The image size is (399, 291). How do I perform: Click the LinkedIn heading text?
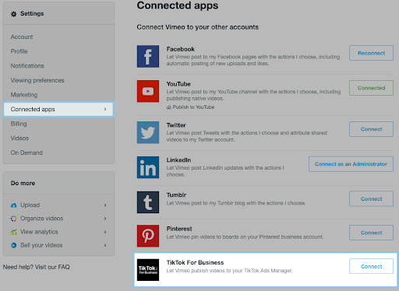click(x=178, y=160)
